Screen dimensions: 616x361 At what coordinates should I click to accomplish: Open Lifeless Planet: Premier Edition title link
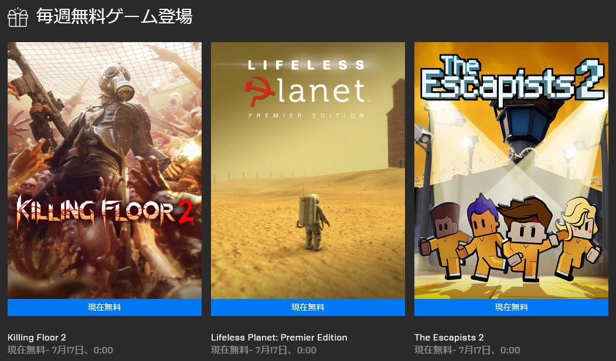click(x=279, y=338)
